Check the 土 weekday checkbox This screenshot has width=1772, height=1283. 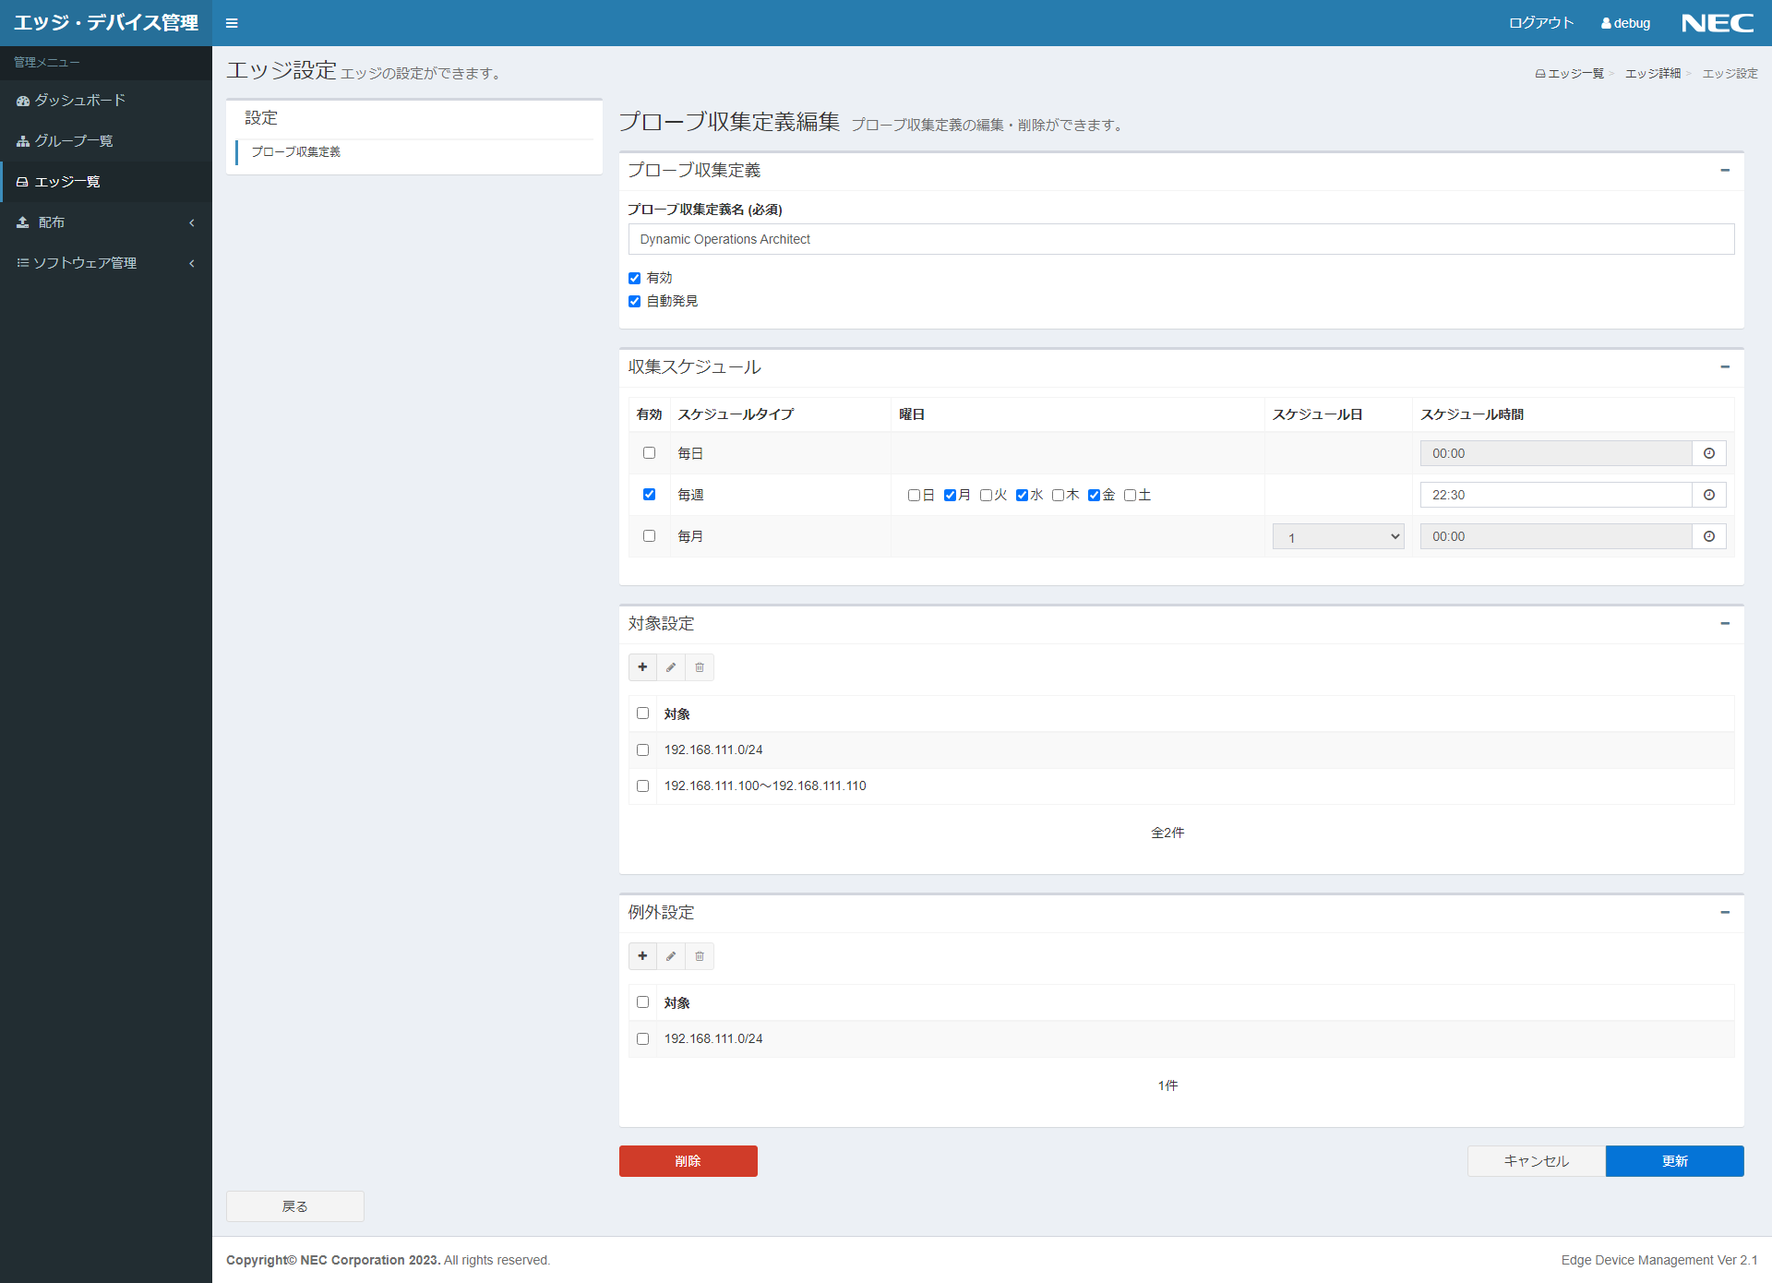pos(1131,495)
